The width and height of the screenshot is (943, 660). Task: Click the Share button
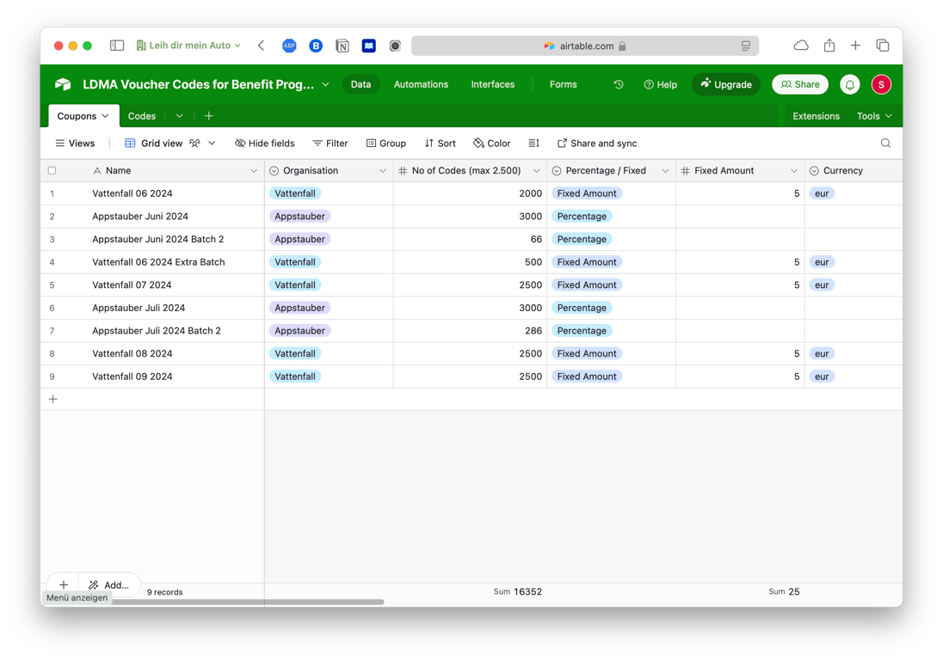[800, 85]
